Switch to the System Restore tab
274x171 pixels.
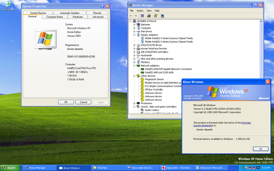(38, 13)
